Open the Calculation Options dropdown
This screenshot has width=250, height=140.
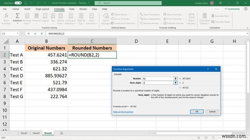pos(205,19)
